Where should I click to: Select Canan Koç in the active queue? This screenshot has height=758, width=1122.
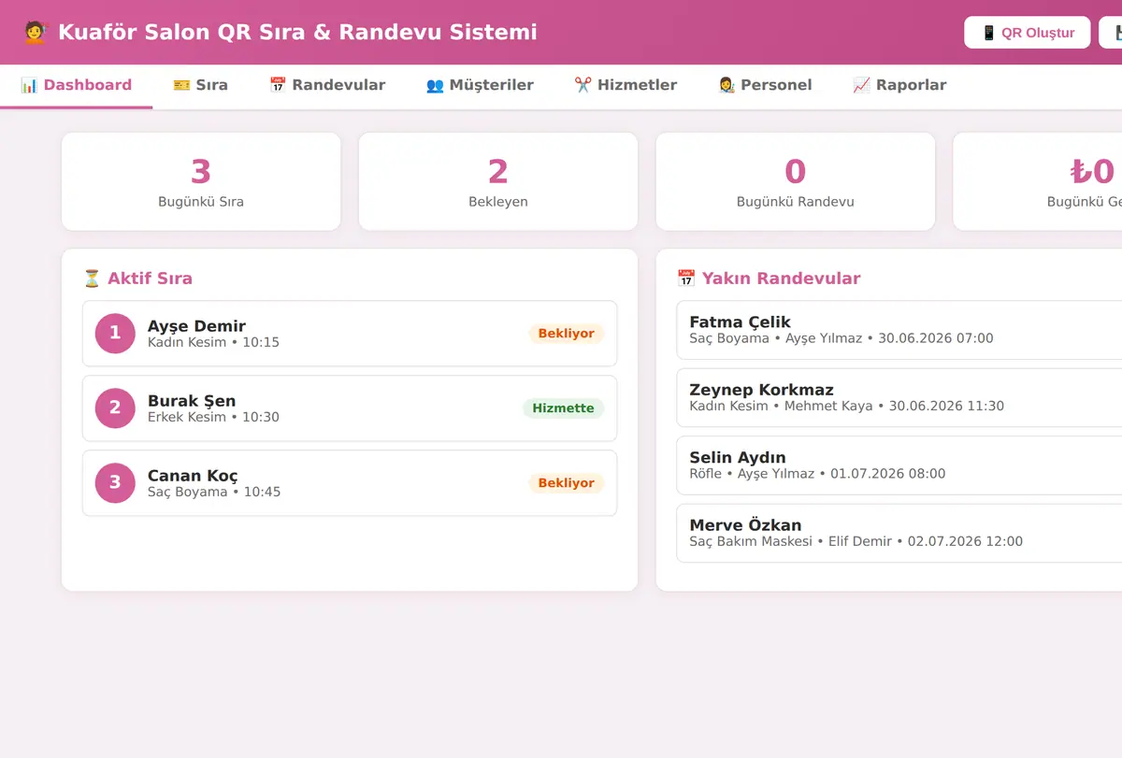coord(350,483)
